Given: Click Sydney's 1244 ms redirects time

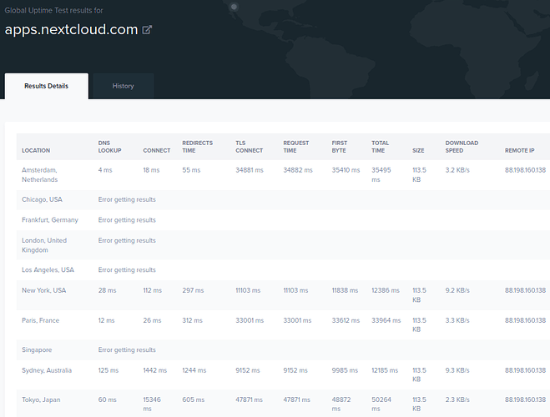Looking at the screenshot, I should pyautogui.click(x=194, y=370).
